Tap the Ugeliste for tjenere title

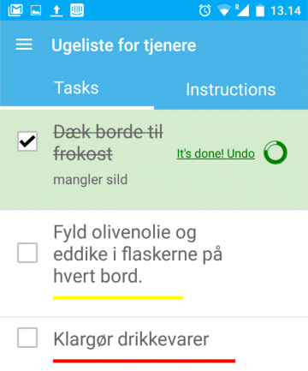point(124,45)
